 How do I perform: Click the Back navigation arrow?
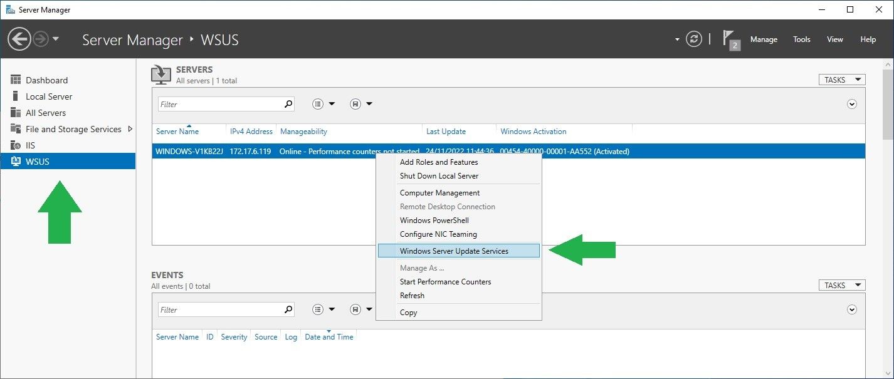[x=19, y=39]
